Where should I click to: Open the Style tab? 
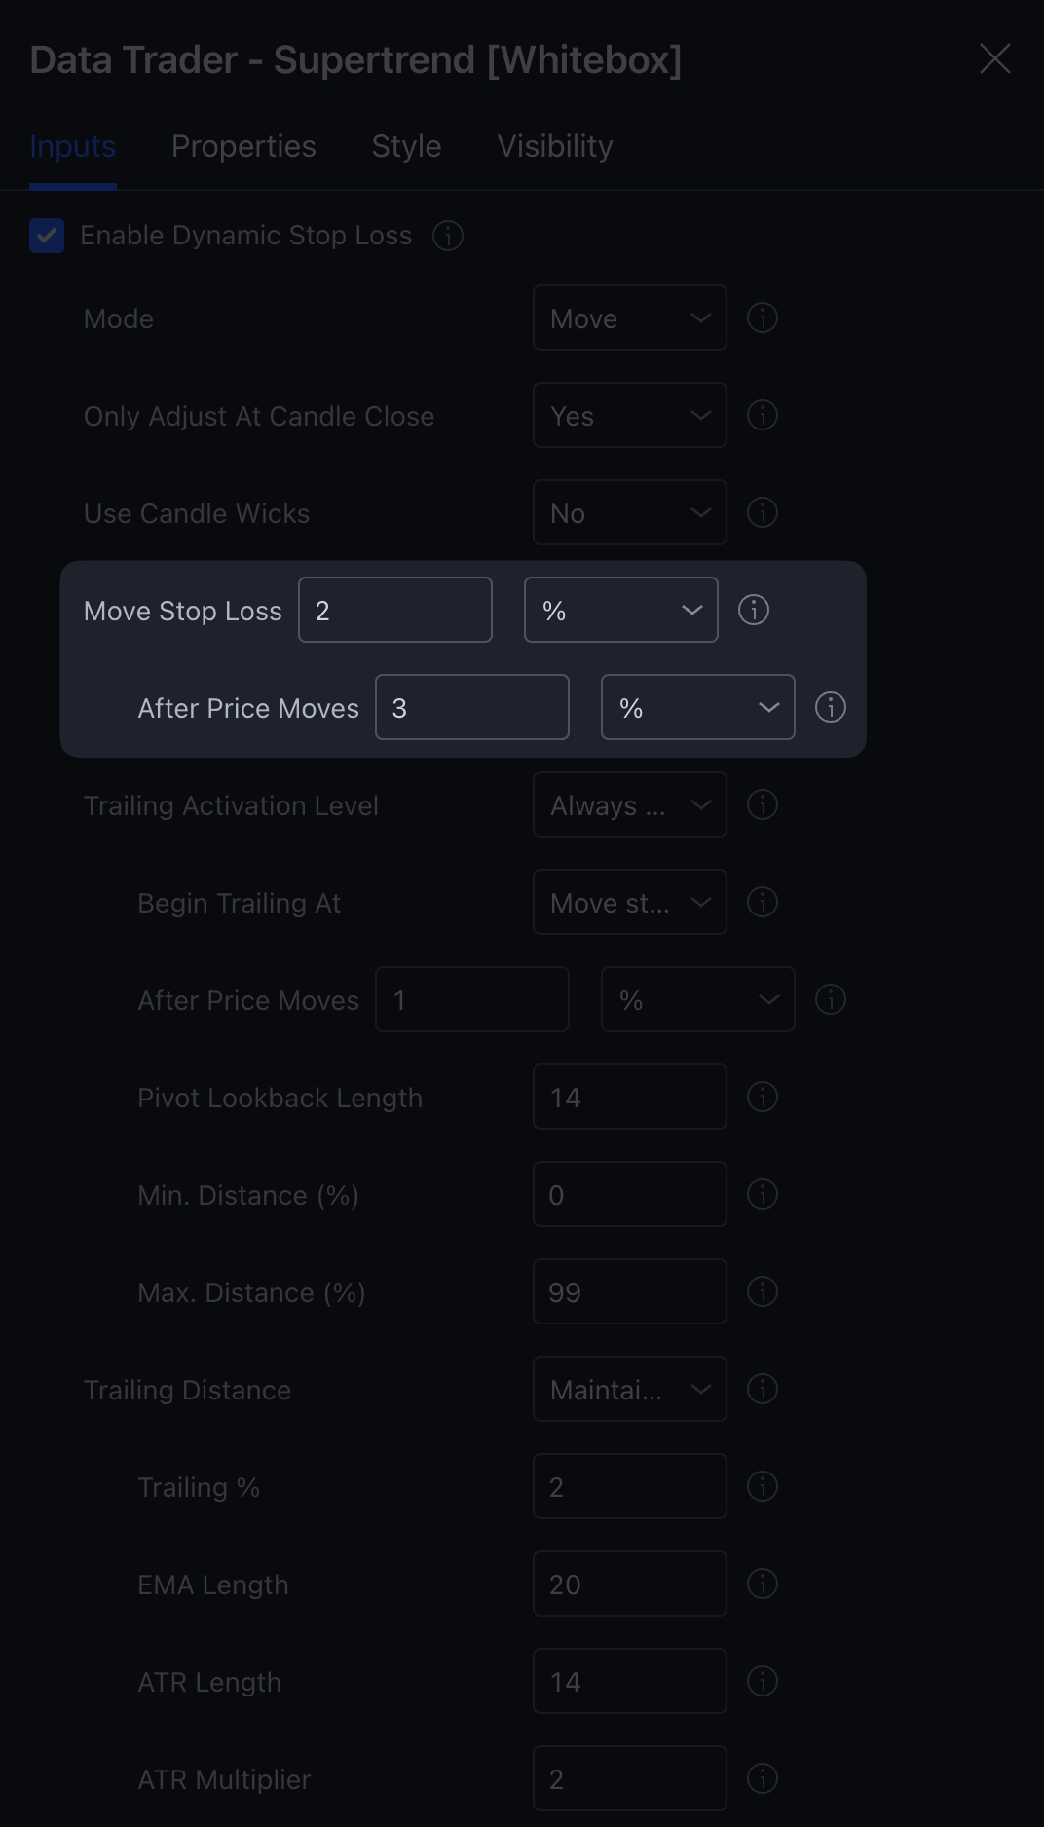coord(405,145)
